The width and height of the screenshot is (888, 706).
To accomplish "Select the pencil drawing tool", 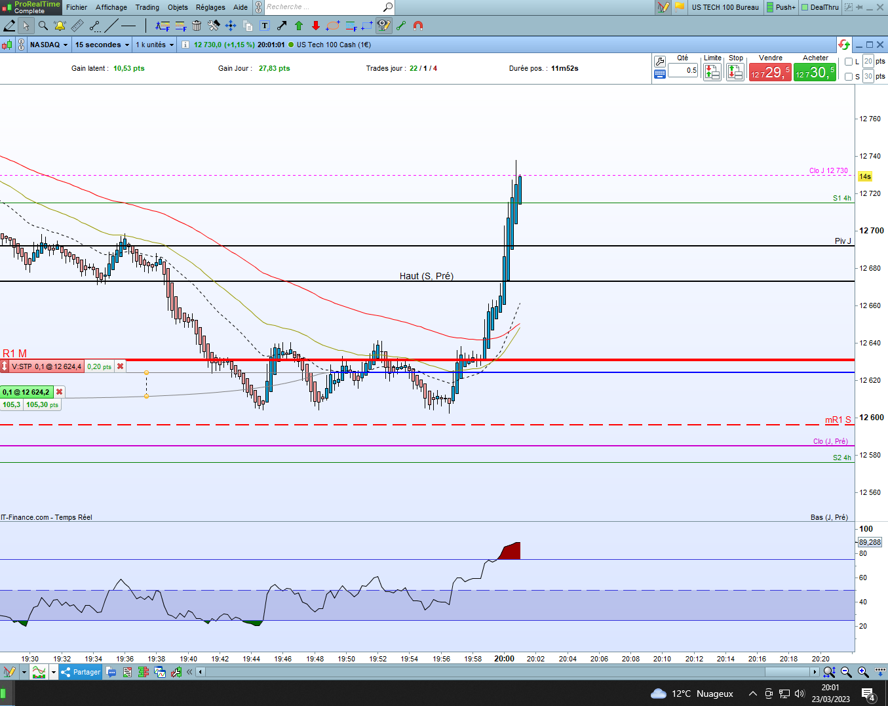I will point(10,26).
